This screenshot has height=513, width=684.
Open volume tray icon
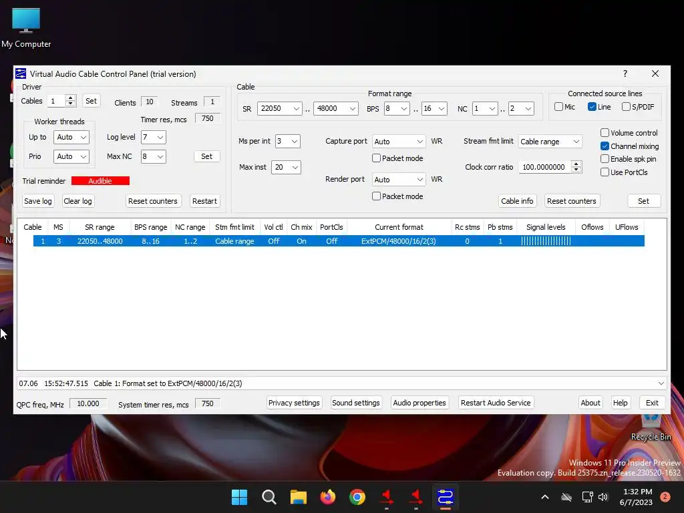pos(603,497)
